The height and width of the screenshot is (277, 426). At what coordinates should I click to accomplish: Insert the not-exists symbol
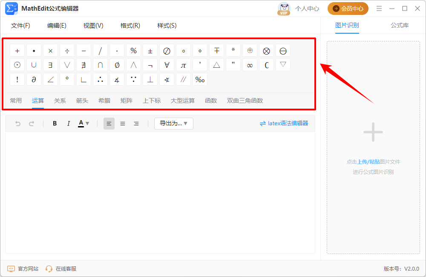(x=83, y=65)
